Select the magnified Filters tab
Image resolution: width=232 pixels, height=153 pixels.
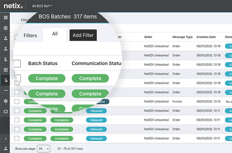tap(30, 36)
